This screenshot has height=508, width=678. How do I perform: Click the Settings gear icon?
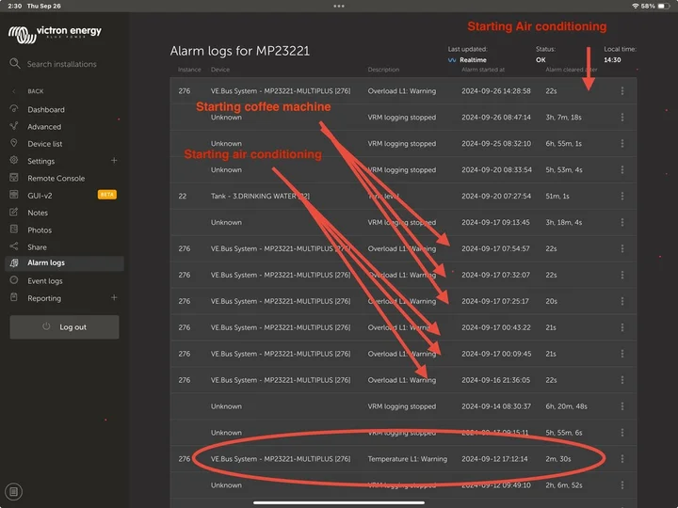(14, 160)
